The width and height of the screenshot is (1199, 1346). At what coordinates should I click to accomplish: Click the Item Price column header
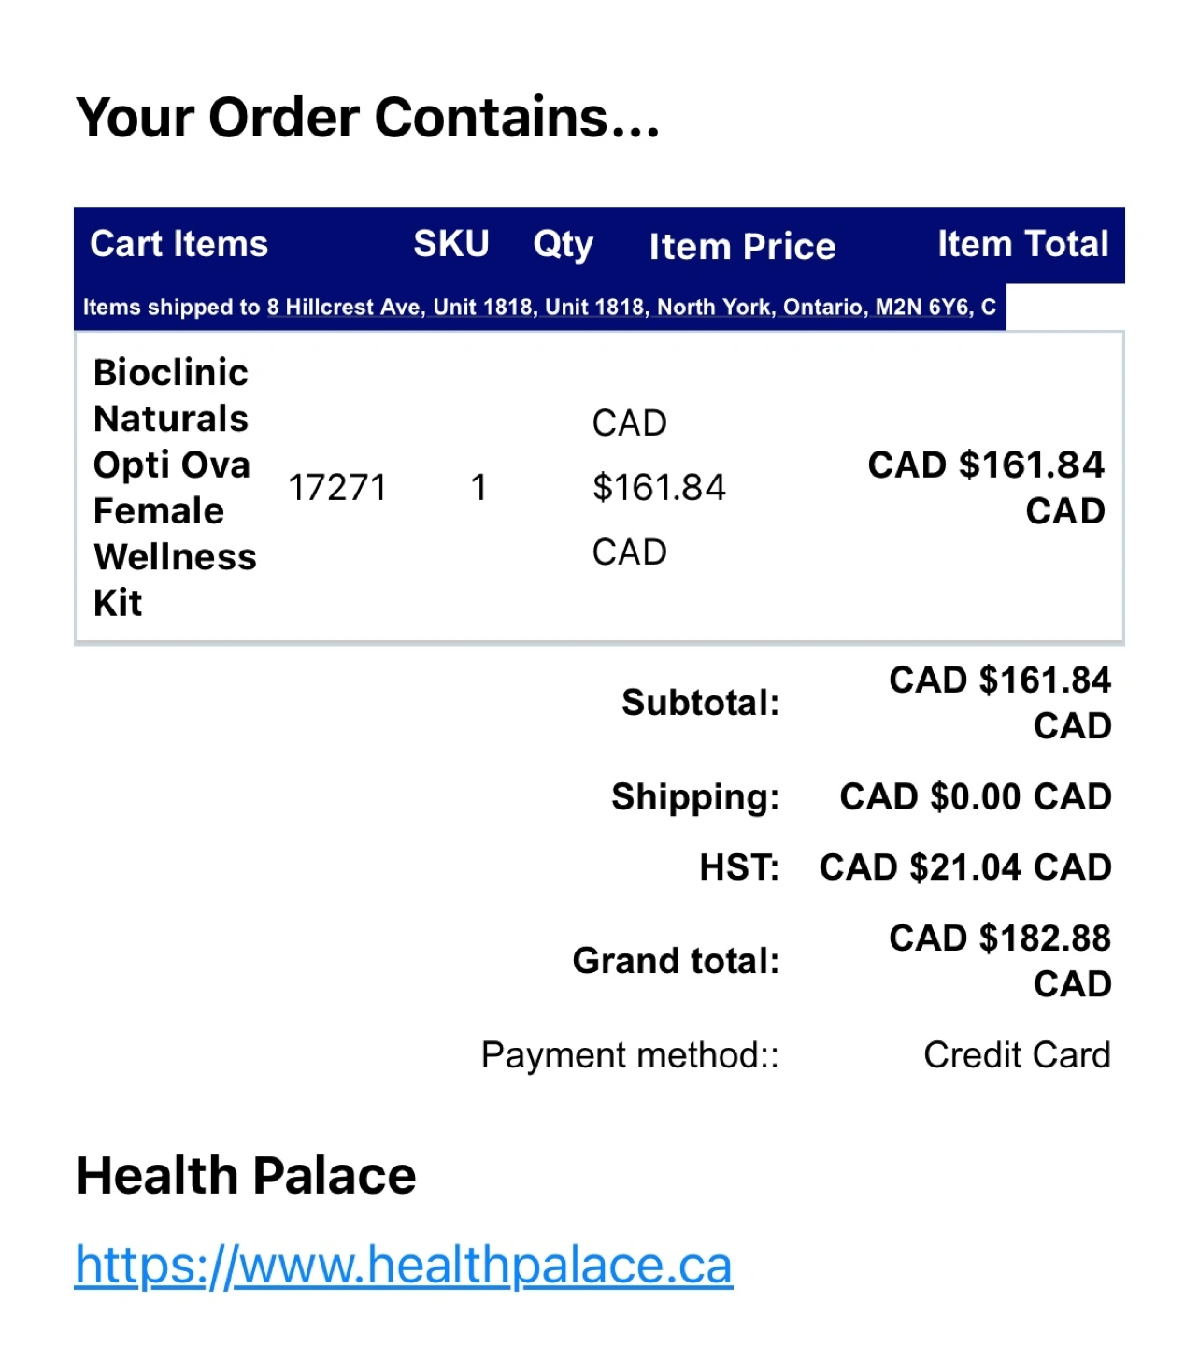(x=742, y=246)
